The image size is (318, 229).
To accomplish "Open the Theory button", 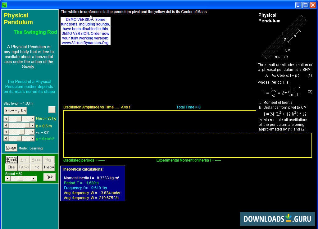I will 49,167.
